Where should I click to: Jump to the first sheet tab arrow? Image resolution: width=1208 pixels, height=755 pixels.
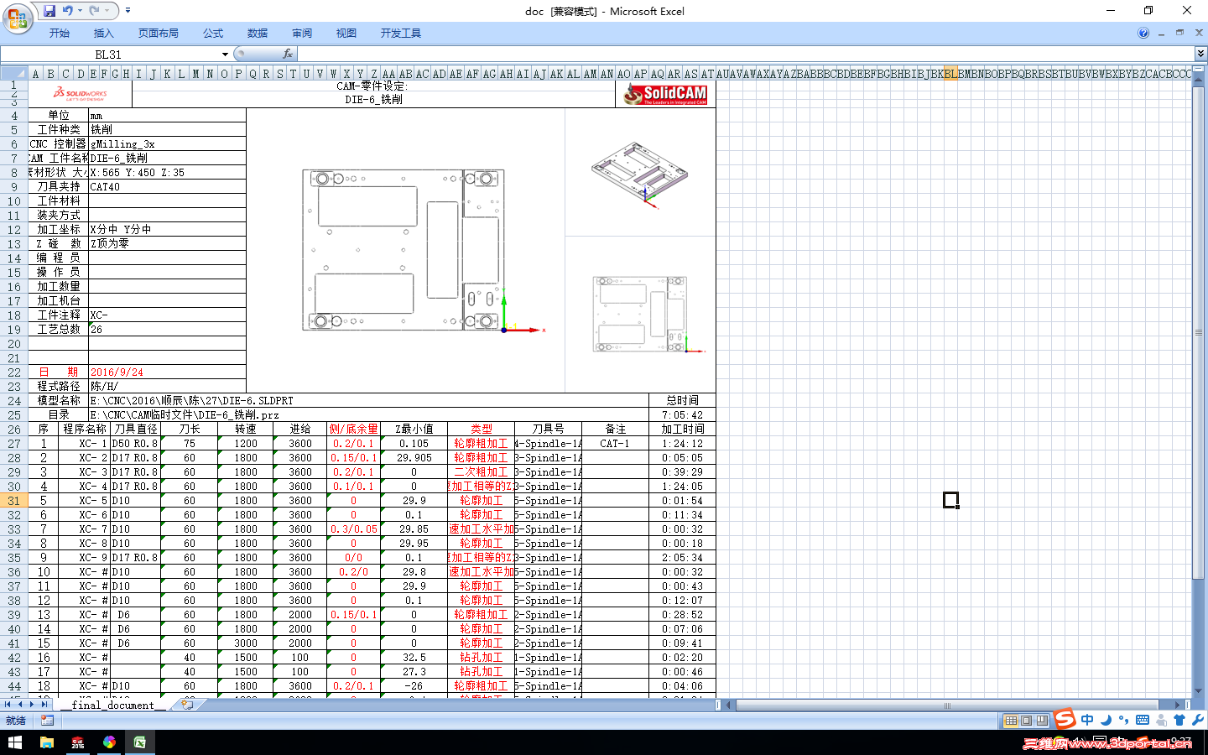(x=8, y=706)
